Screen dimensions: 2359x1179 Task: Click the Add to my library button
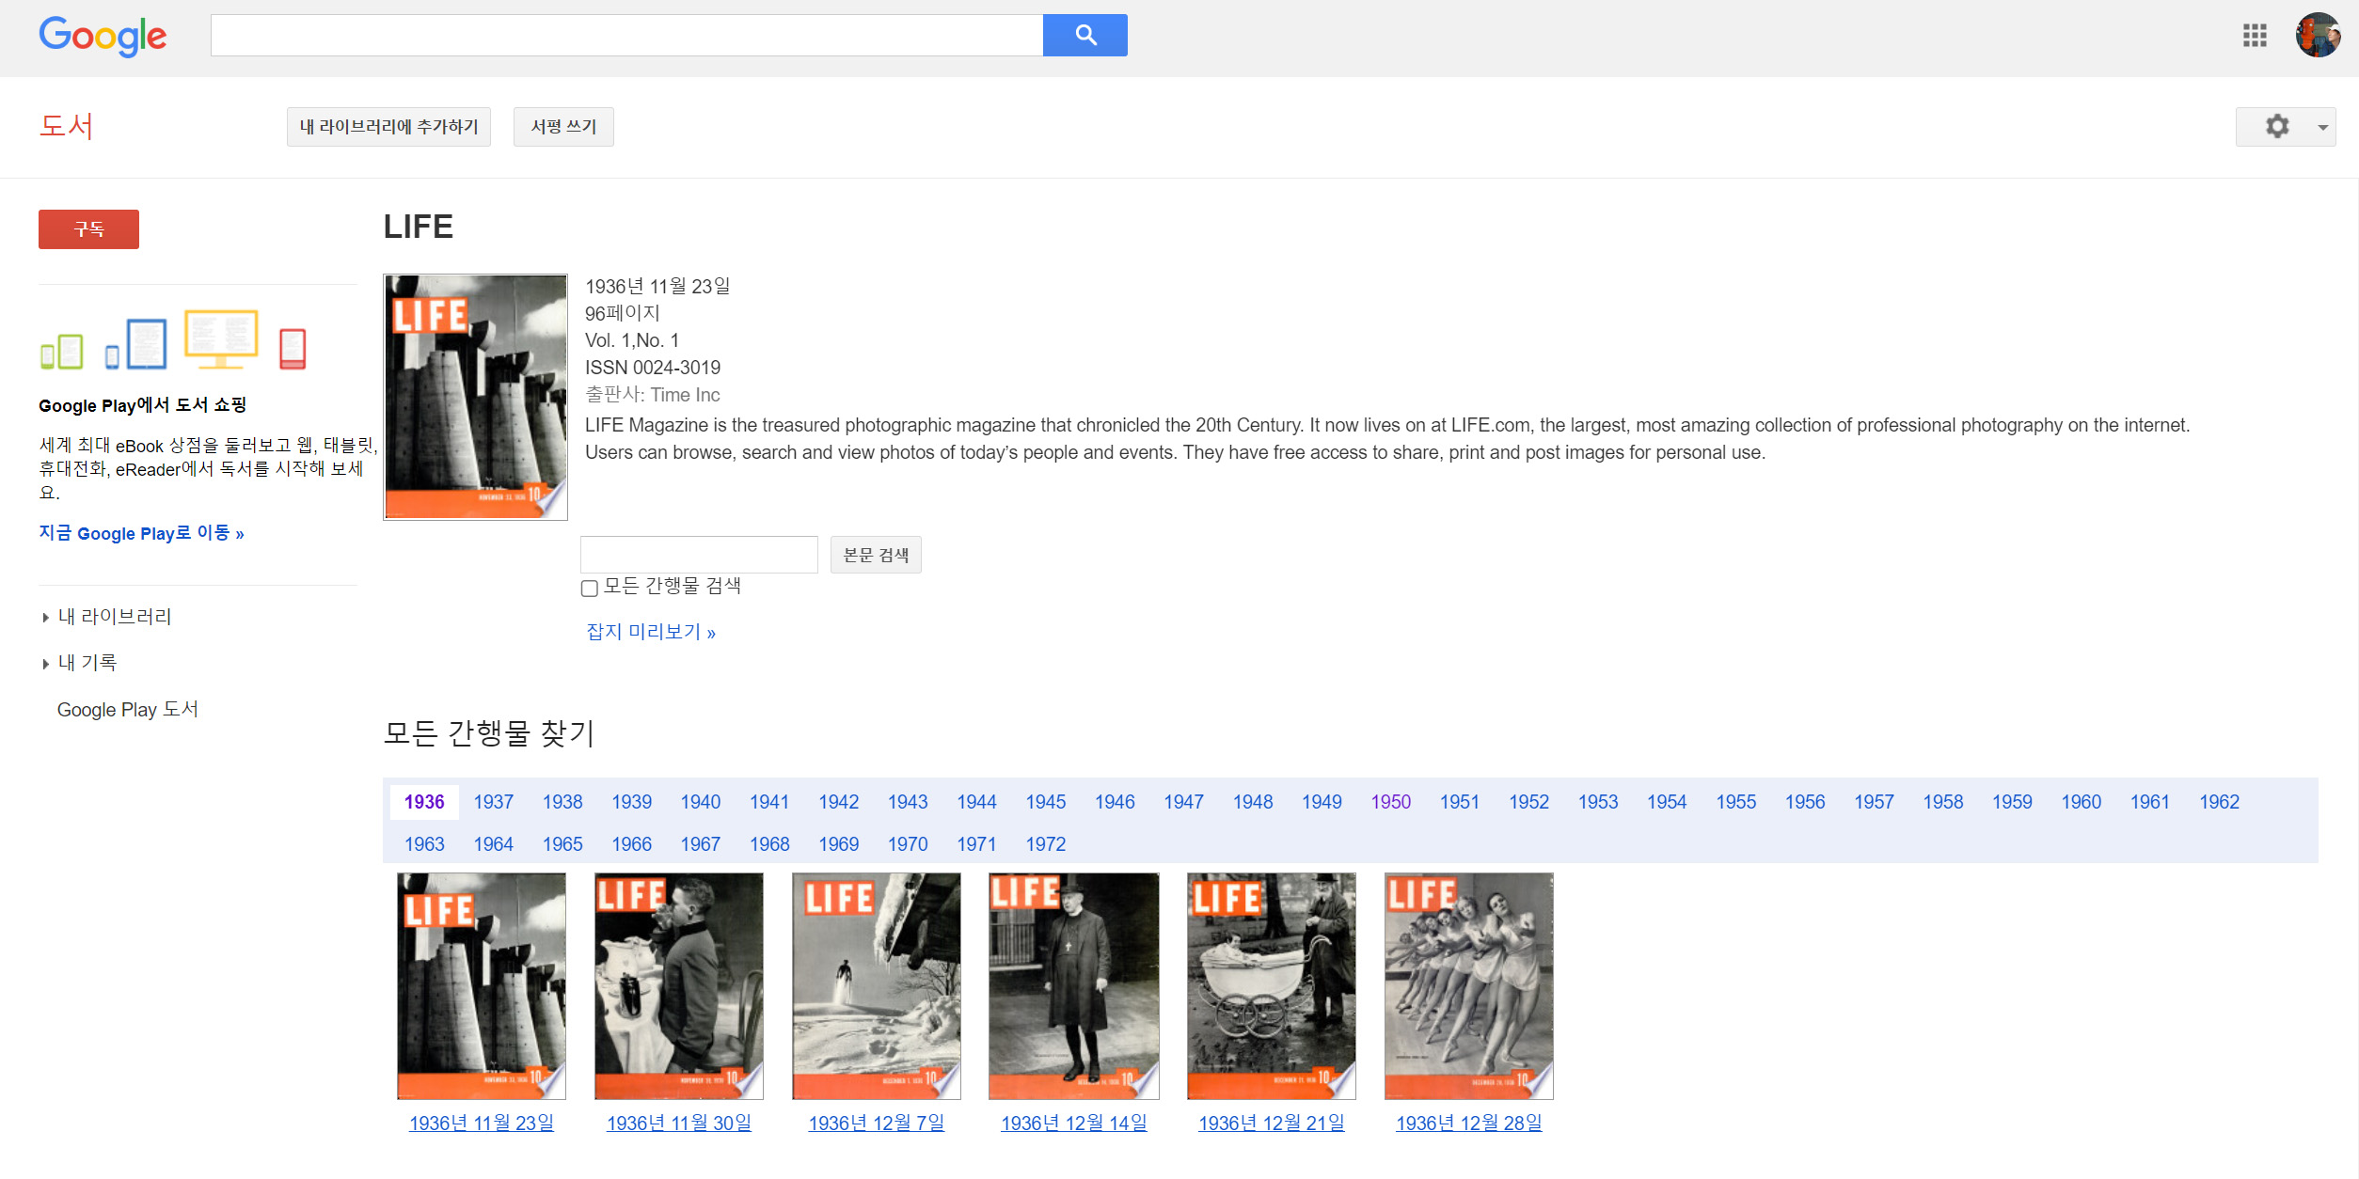[x=388, y=127]
